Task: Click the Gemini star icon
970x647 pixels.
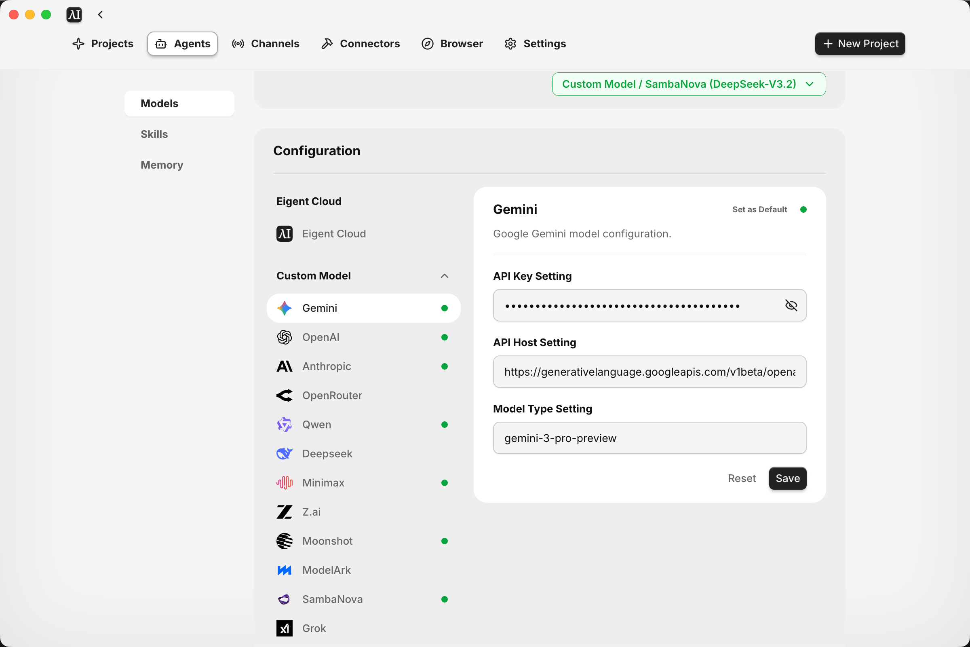Action: pyautogui.click(x=285, y=308)
